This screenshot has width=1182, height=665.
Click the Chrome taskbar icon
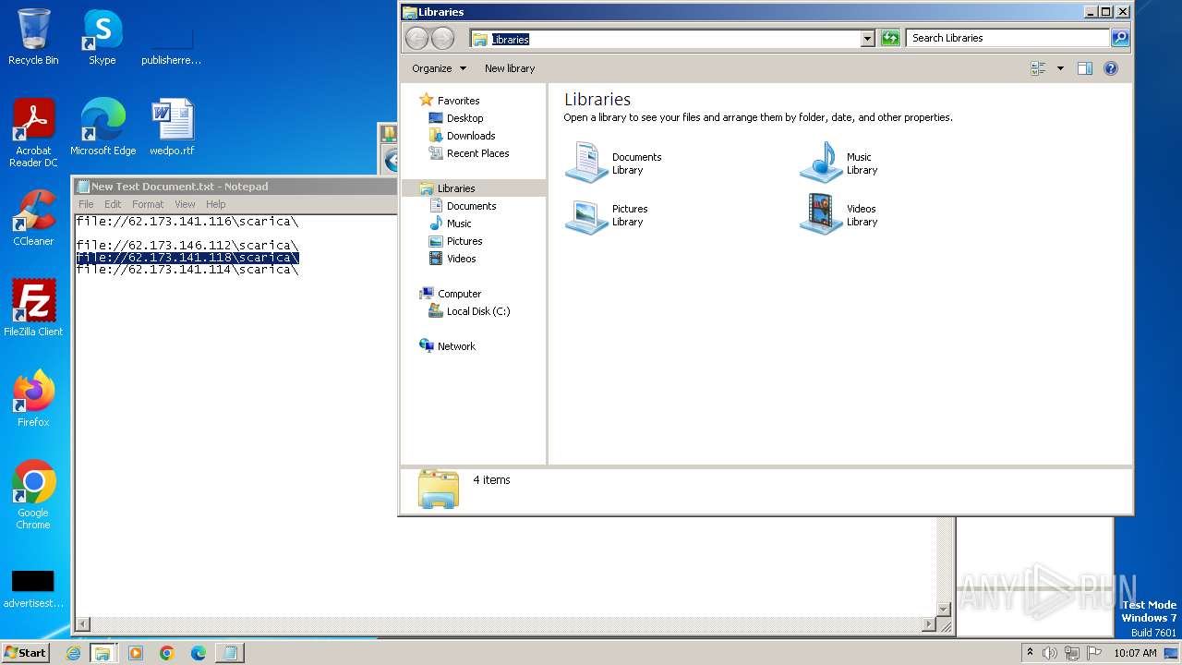click(x=167, y=653)
